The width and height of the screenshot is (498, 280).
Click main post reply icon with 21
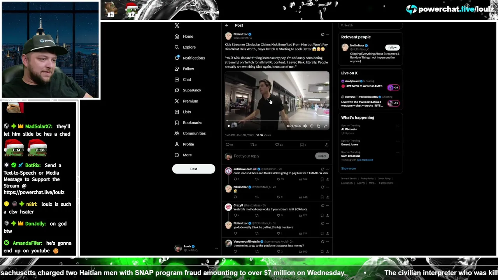(x=229, y=145)
